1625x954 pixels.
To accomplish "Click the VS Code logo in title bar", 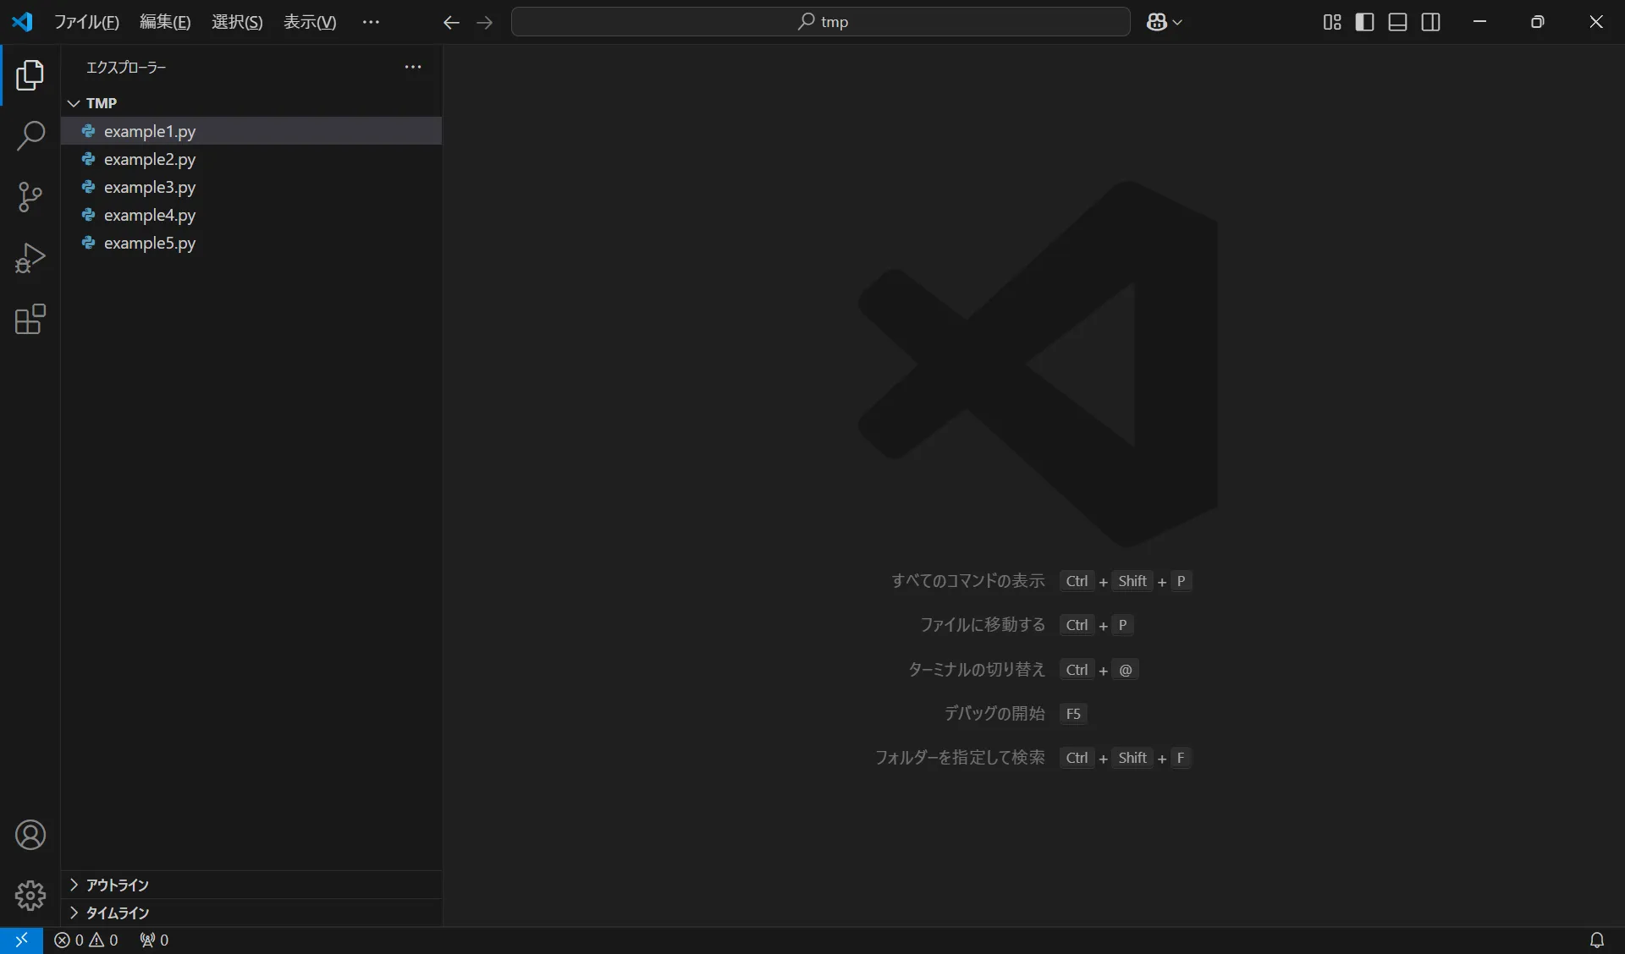I will 22,22.
